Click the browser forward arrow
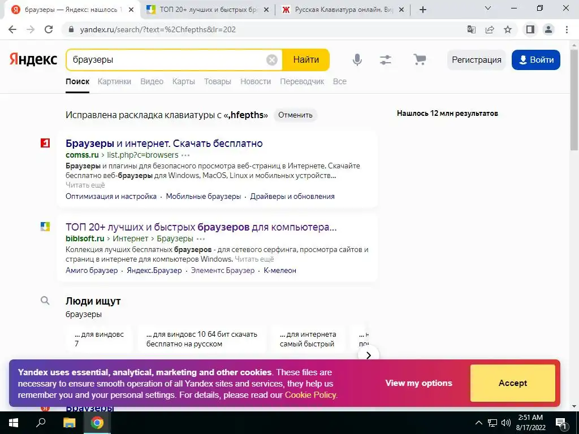The width and height of the screenshot is (579, 434). pyautogui.click(x=31, y=29)
